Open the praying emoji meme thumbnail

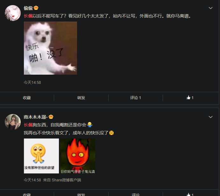[x=41, y=156]
